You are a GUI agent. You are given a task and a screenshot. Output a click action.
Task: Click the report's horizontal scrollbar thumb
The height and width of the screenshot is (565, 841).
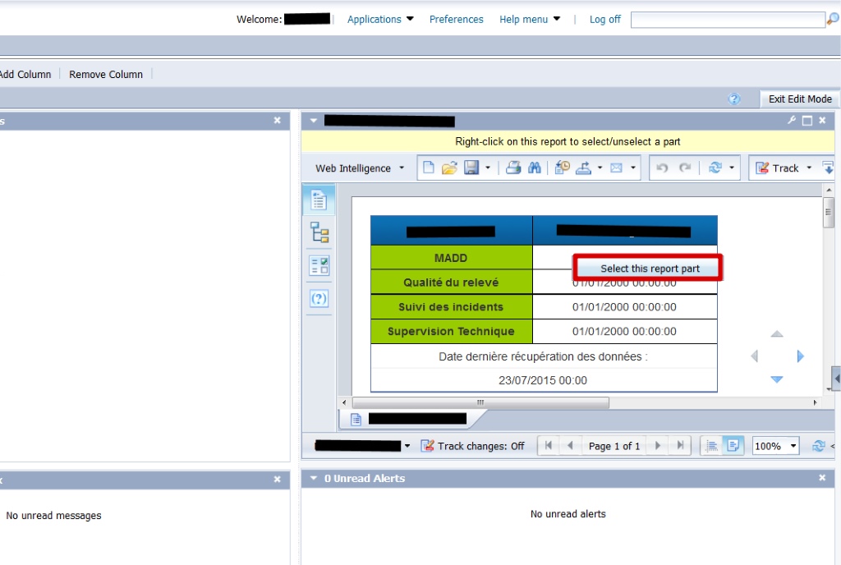(x=480, y=402)
